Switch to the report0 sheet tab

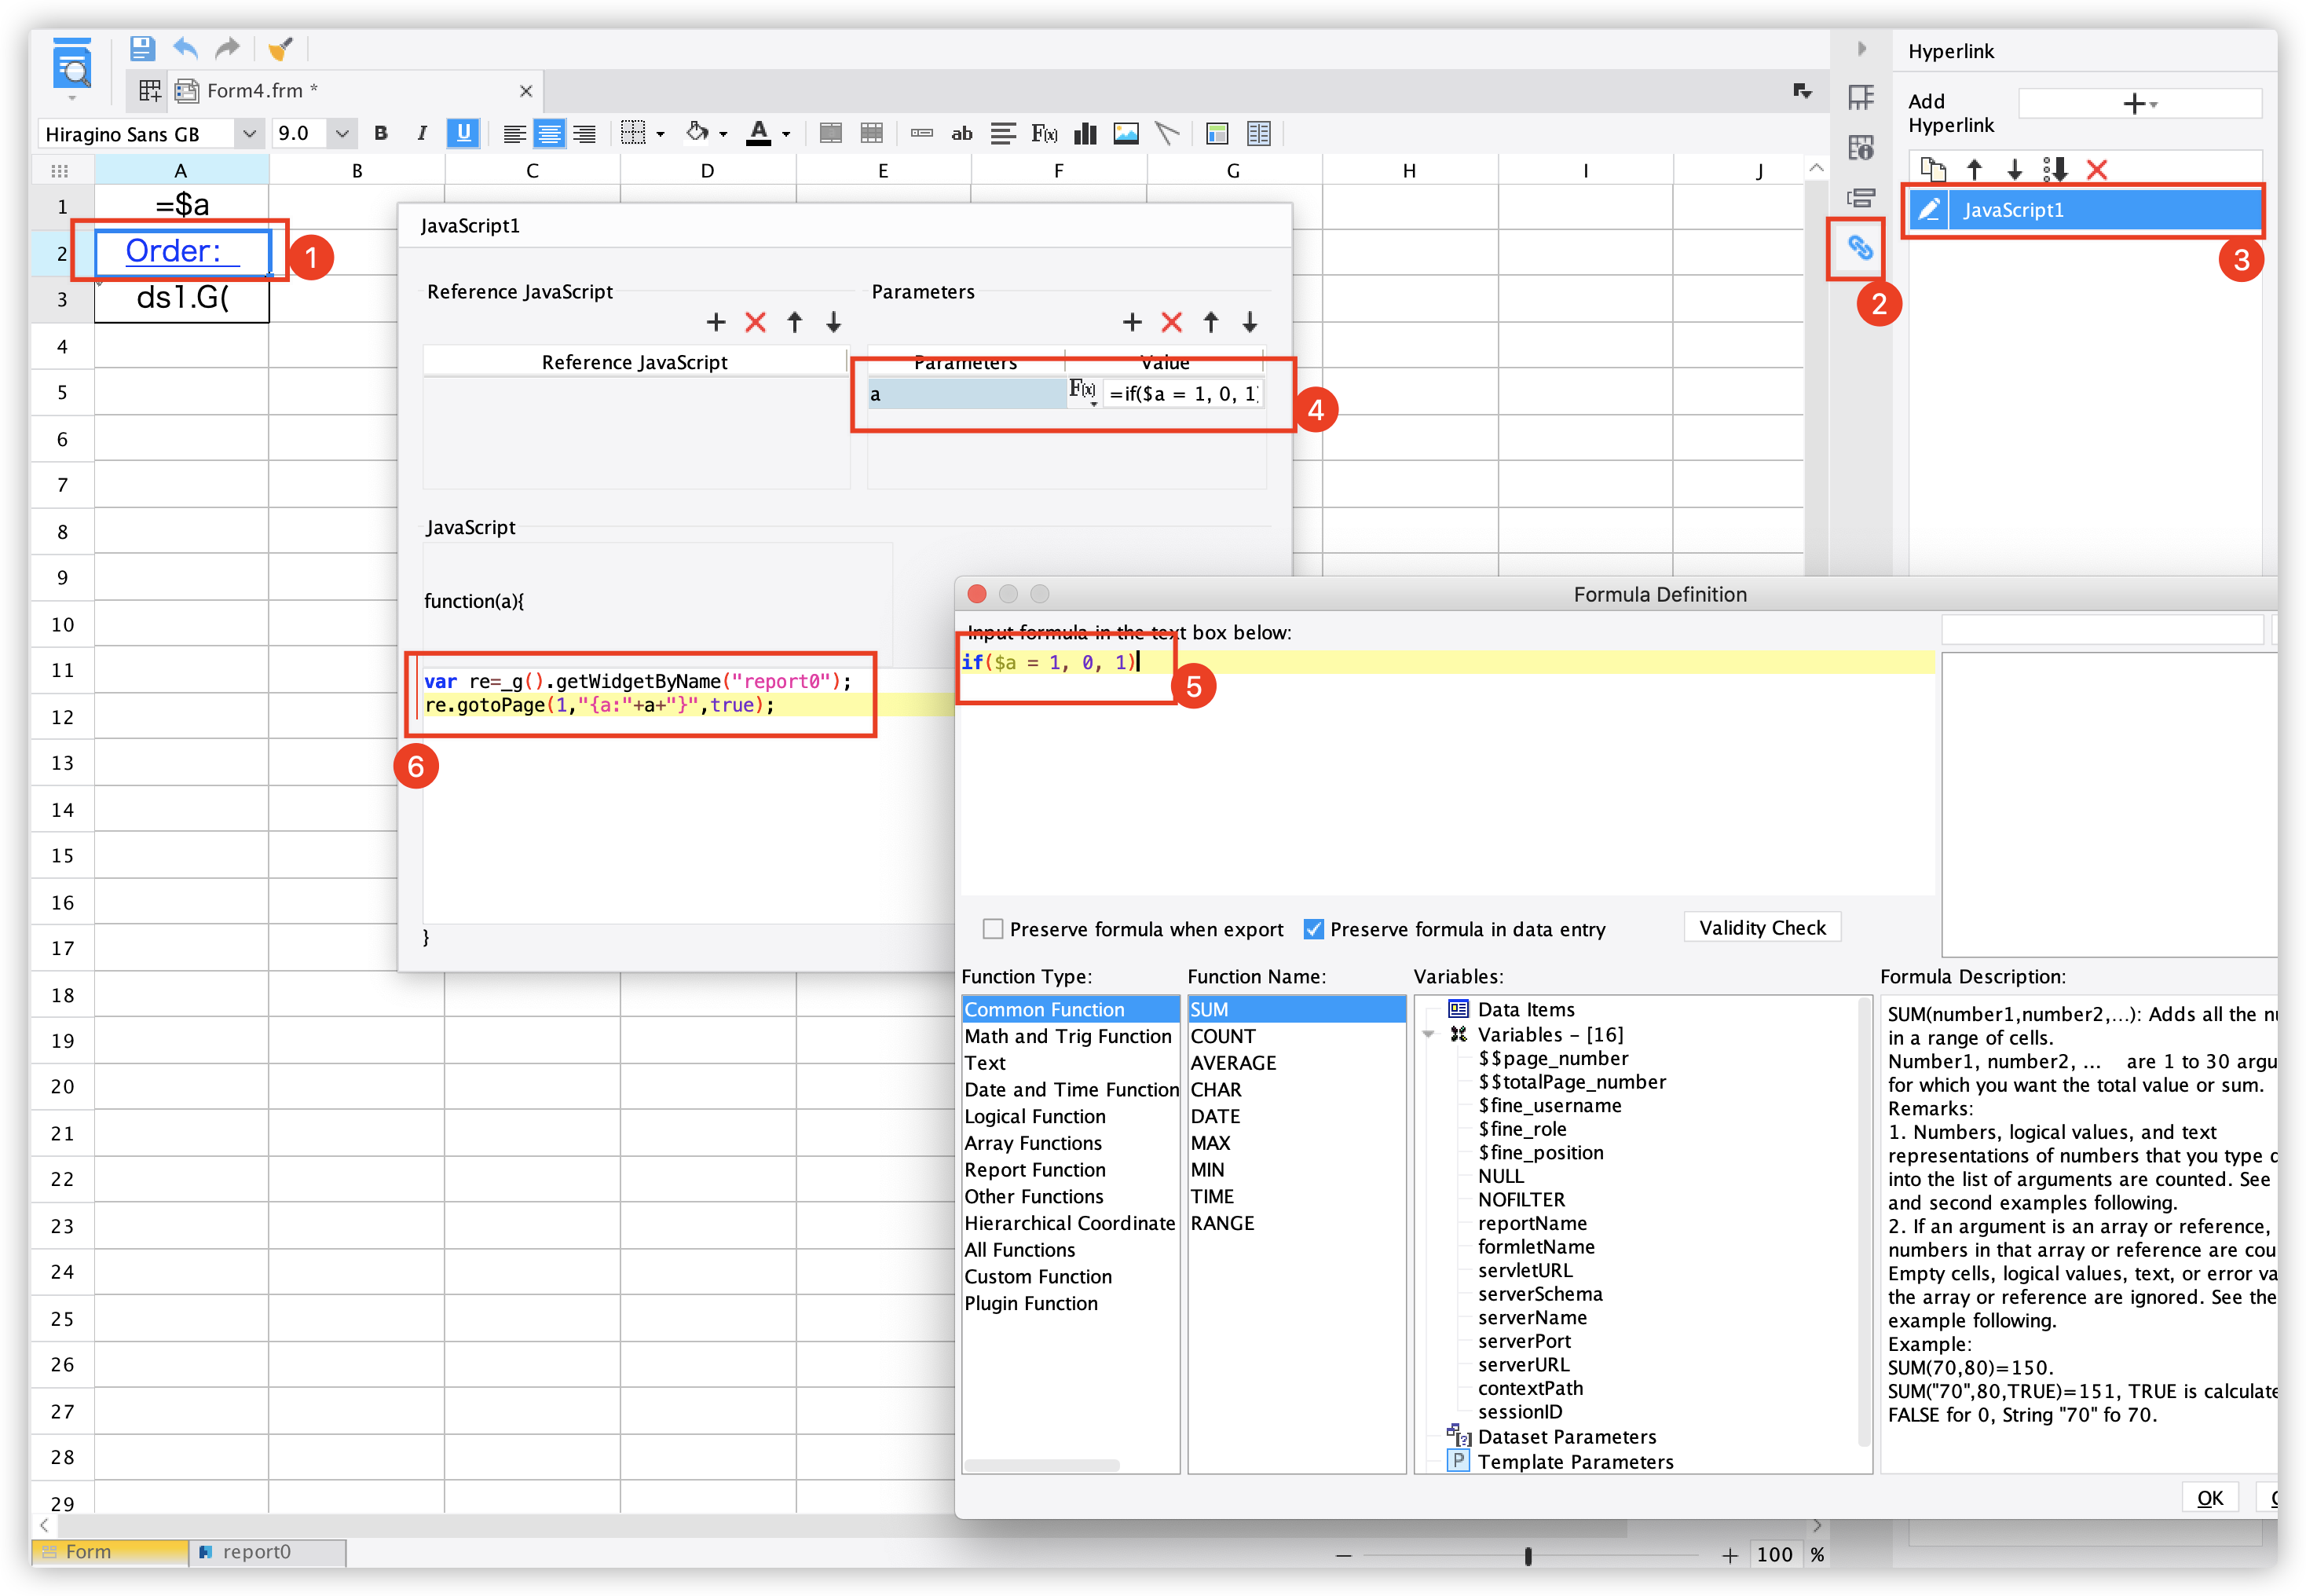268,1552
